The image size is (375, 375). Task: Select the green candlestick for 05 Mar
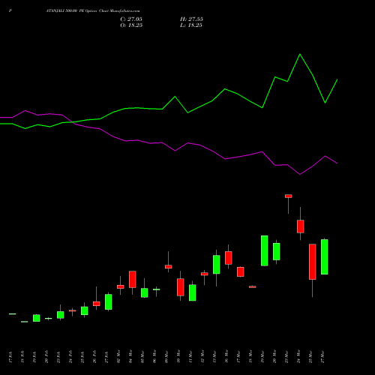145,292
